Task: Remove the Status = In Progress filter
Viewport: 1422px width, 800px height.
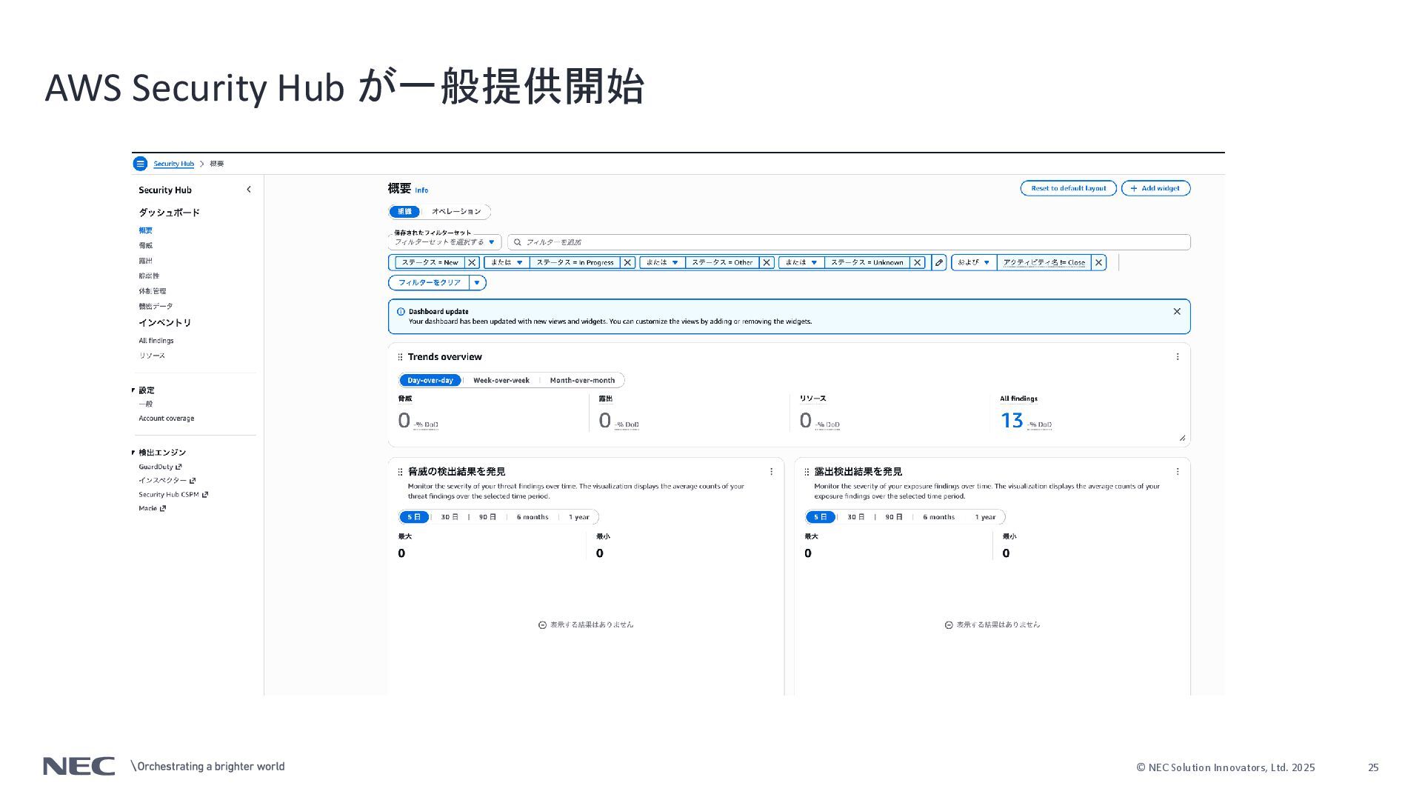Action: tap(627, 262)
